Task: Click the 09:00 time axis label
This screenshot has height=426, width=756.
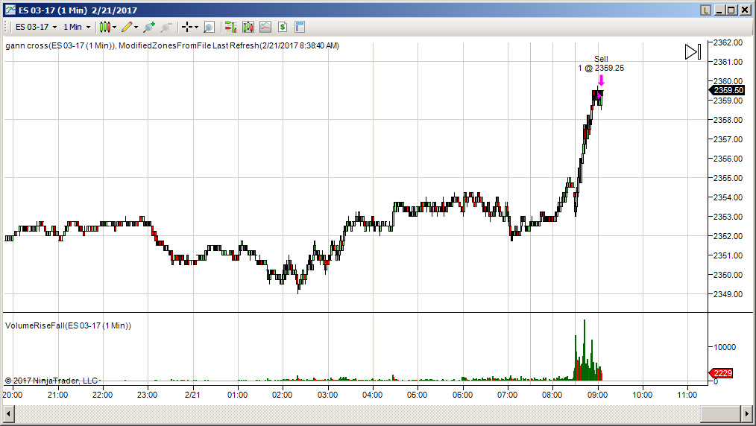Action: tap(597, 395)
